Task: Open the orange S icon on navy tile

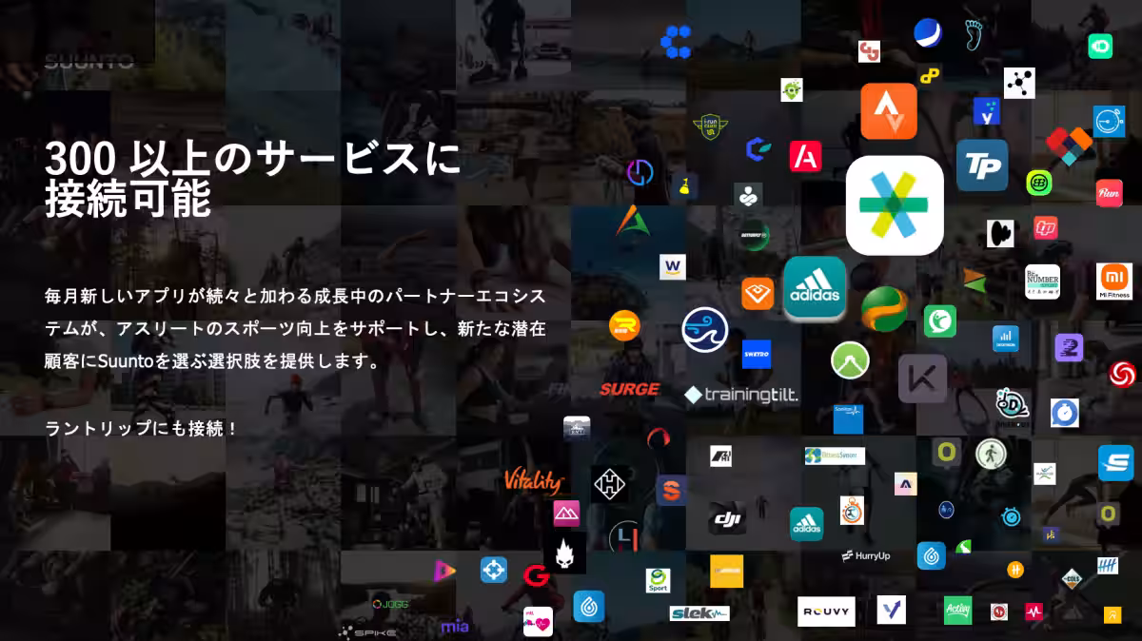Action: [x=671, y=491]
